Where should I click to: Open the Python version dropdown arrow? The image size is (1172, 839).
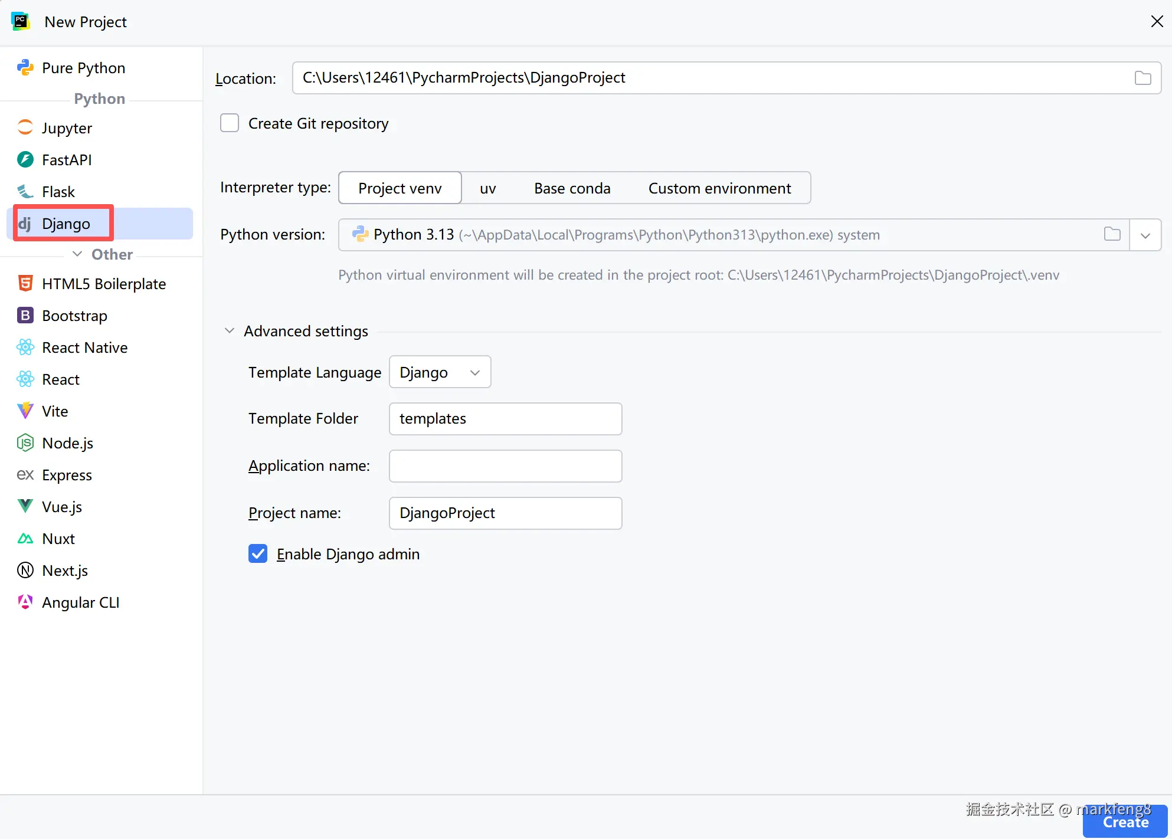point(1145,235)
